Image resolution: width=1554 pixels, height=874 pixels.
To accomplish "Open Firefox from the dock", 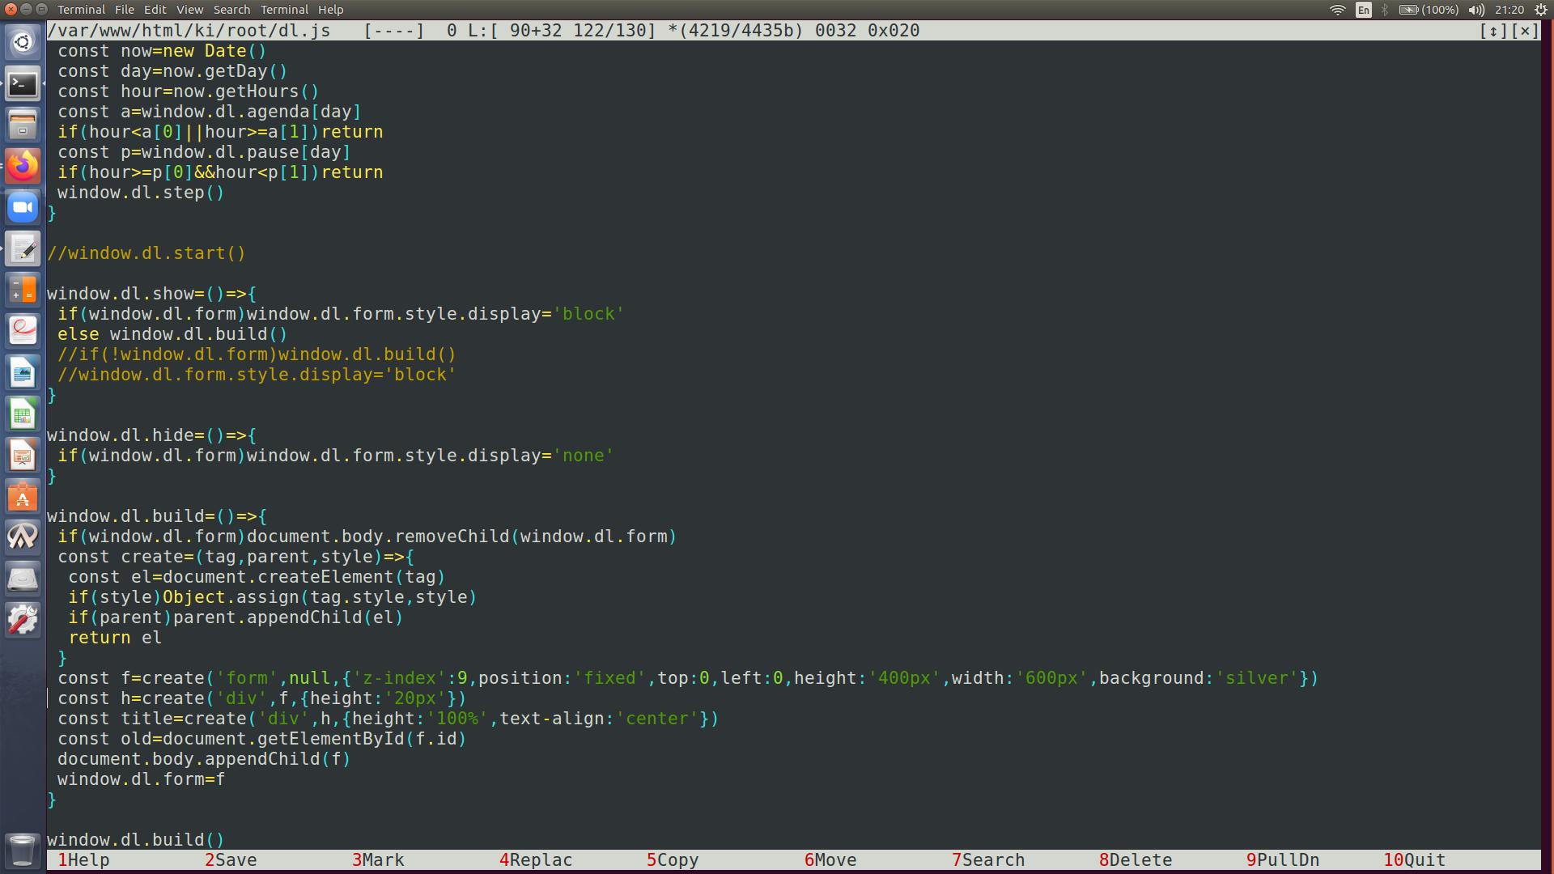I will [23, 167].
